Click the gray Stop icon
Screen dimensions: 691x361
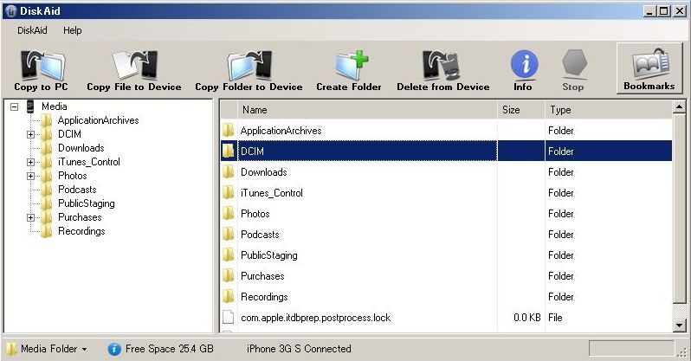pyautogui.click(x=574, y=64)
